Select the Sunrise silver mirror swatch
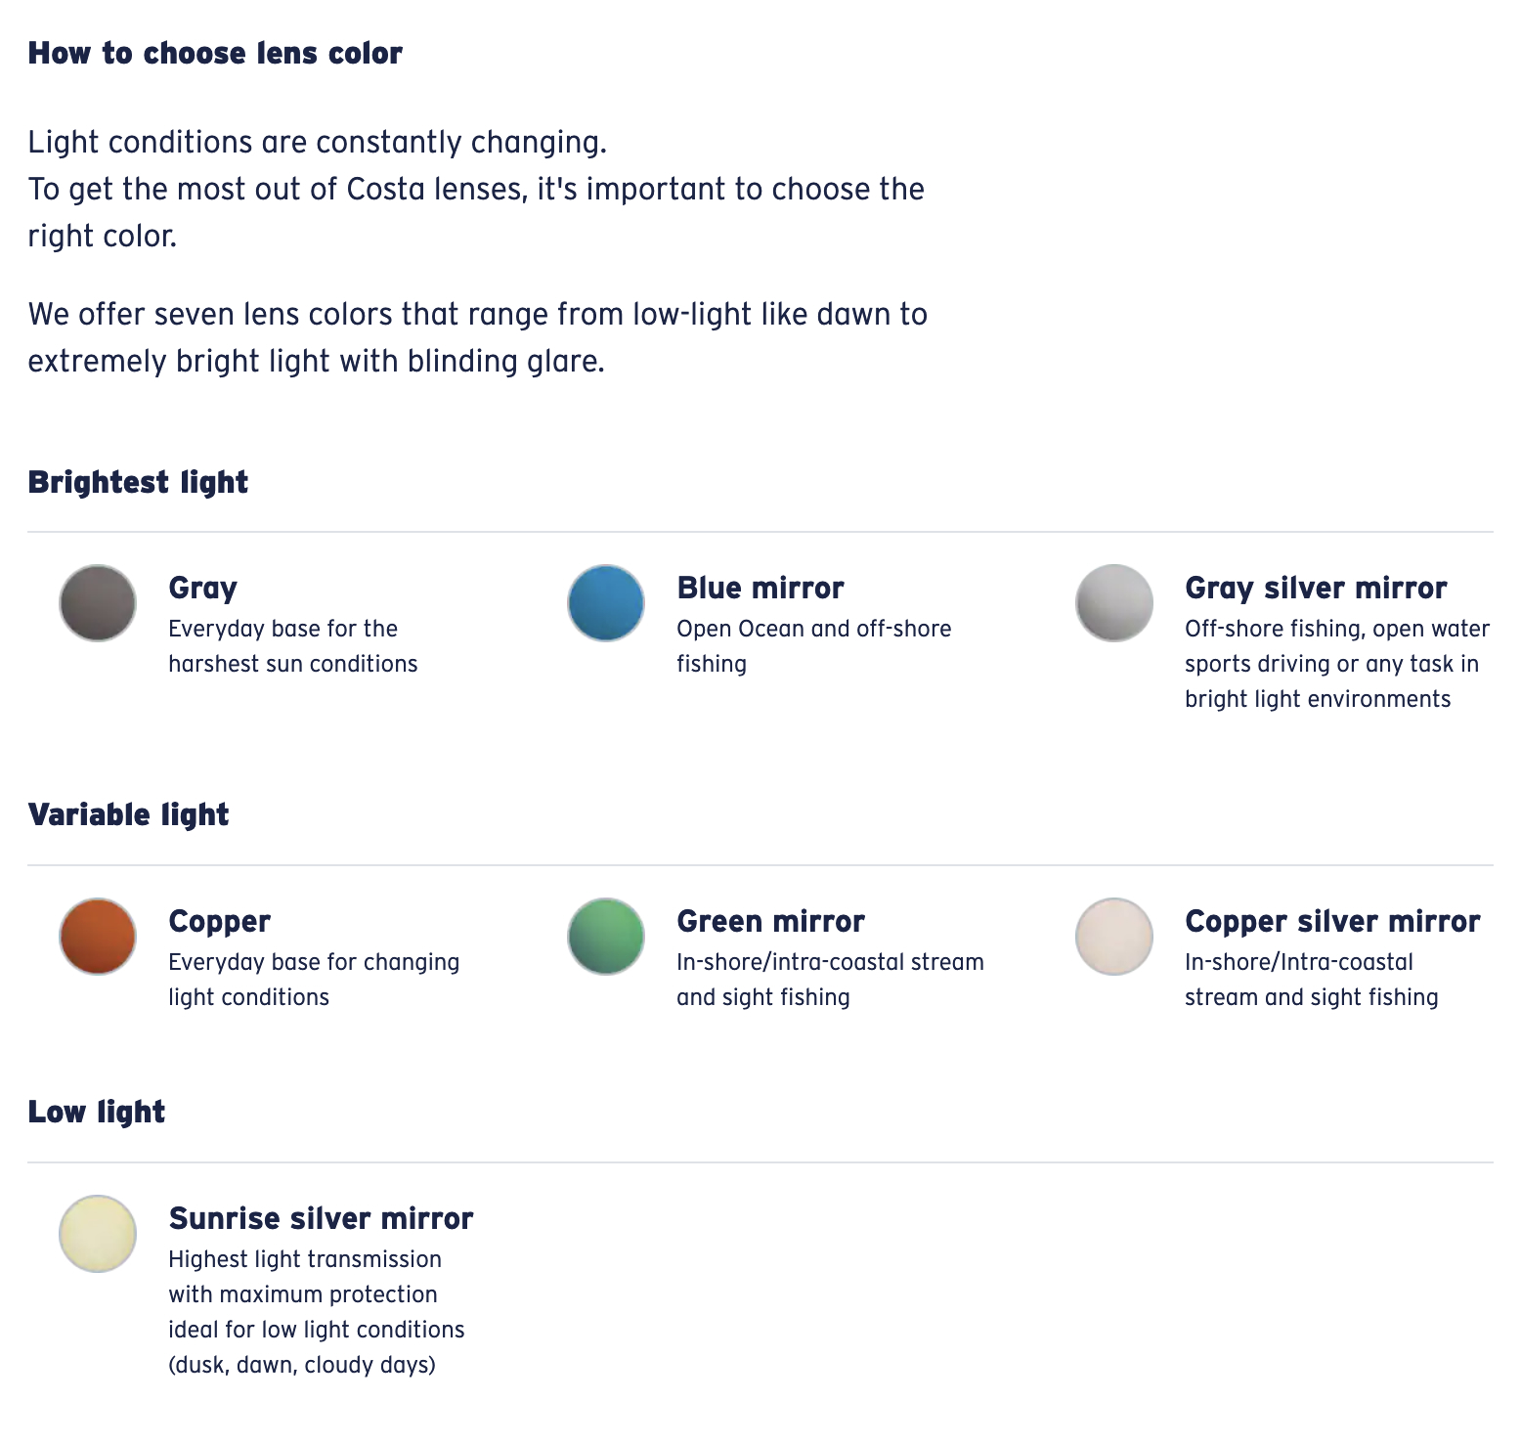Screen dimensions: 1521x1445 click(x=98, y=1234)
